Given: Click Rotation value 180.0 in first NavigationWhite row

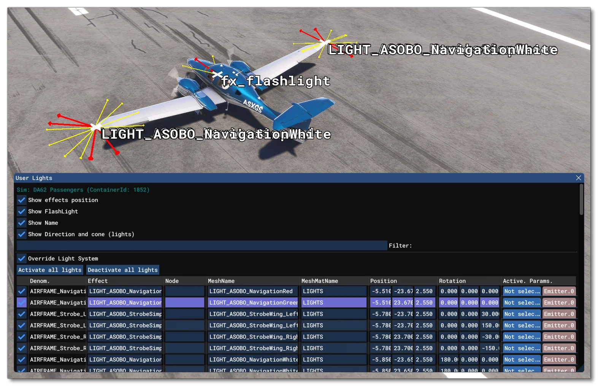Looking at the screenshot, I should click(x=449, y=359).
